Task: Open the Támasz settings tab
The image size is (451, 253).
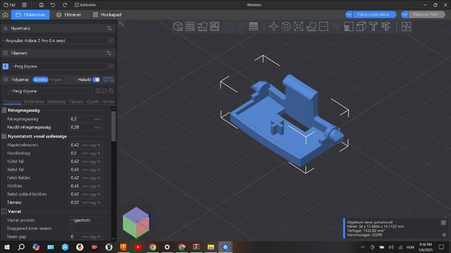Action: tap(76, 102)
